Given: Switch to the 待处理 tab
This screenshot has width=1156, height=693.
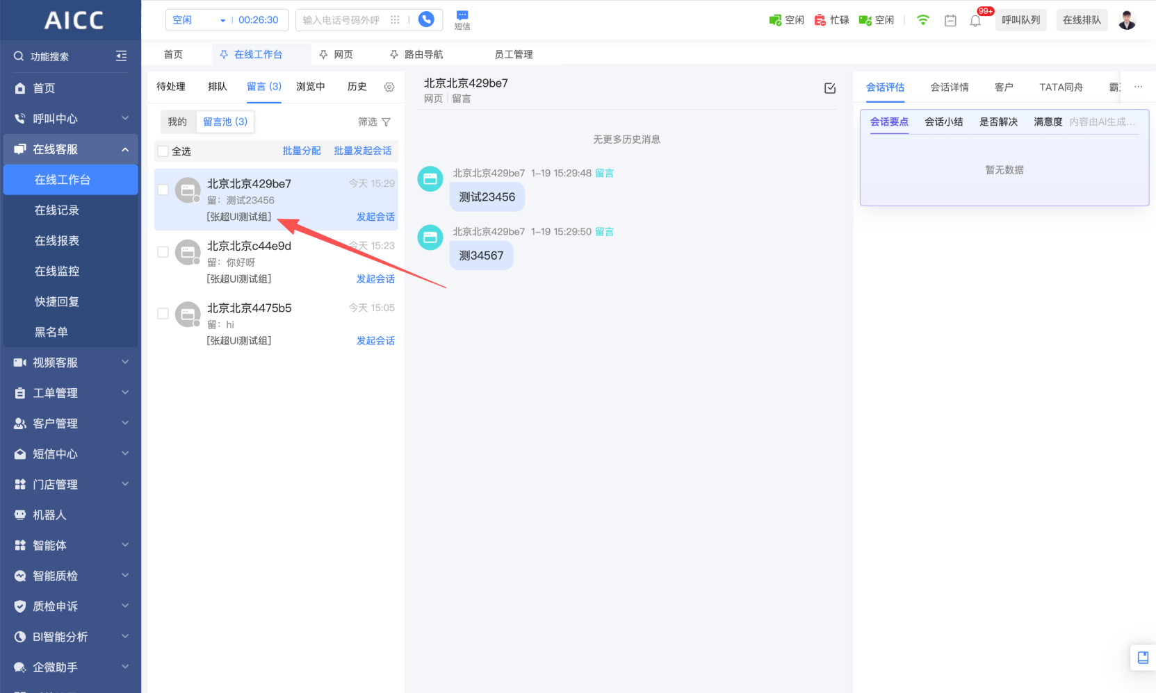Looking at the screenshot, I should point(171,87).
